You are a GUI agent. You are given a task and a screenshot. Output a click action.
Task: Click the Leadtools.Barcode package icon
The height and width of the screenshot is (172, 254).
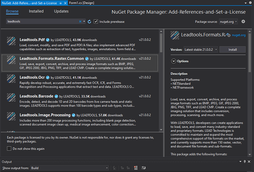(x=11, y=98)
